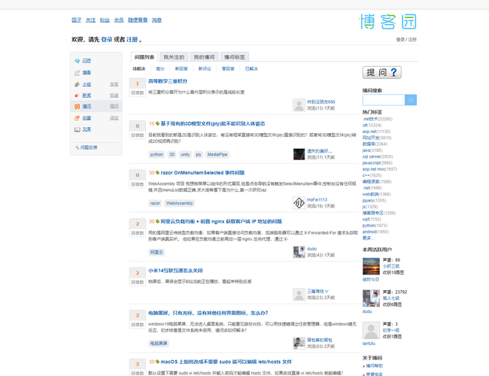
Task: Open 博客 in the sidebar
Action: pyautogui.click(x=87, y=72)
